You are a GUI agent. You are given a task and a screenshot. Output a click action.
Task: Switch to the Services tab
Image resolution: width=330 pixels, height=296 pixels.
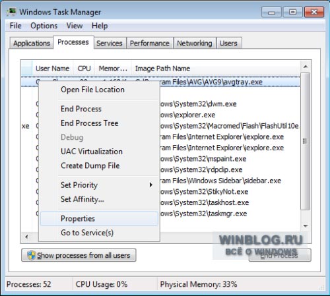click(x=110, y=43)
